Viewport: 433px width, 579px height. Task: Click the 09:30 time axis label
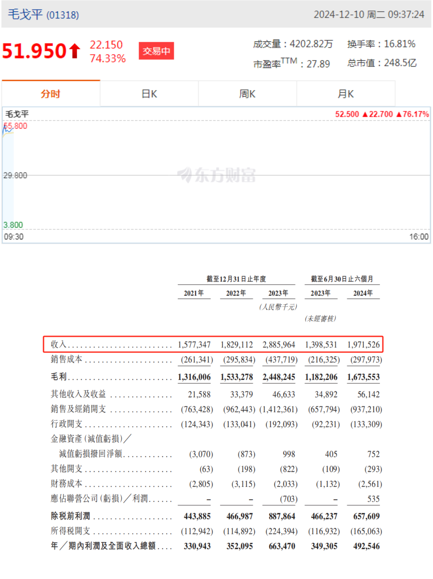pos(14,236)
